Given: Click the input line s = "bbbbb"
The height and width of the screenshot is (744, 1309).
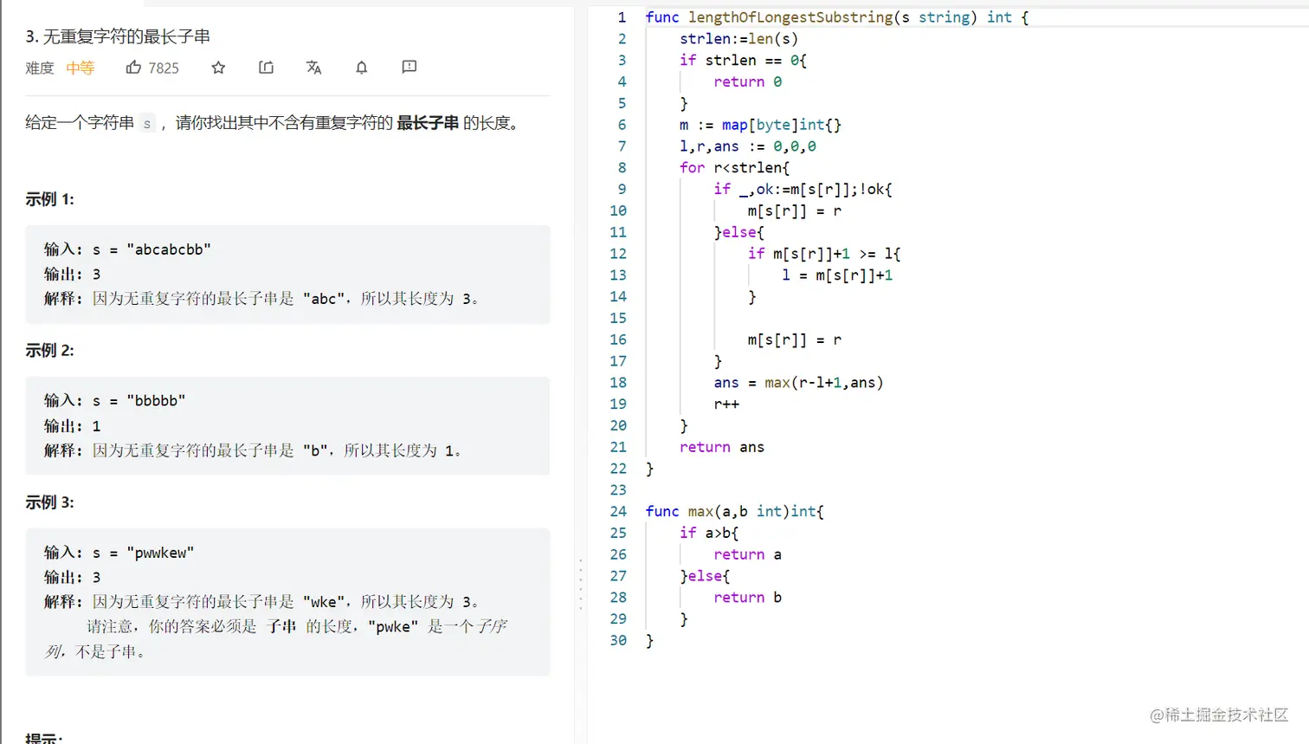Looking at the screenshot, I should (115, 401).
